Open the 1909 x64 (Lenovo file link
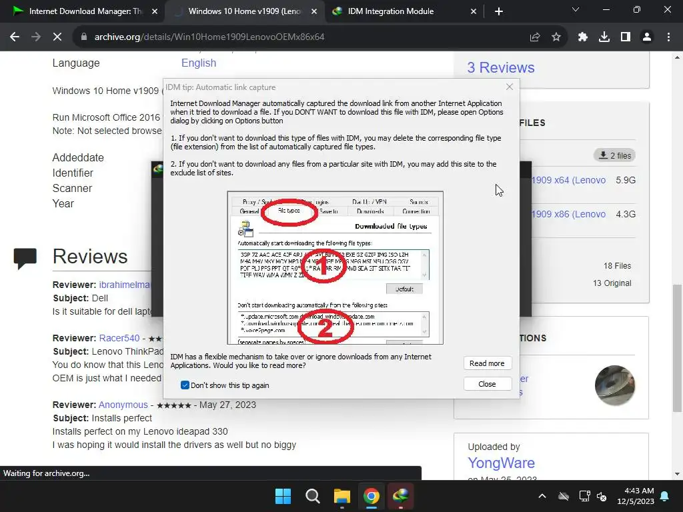 (568, 180)
